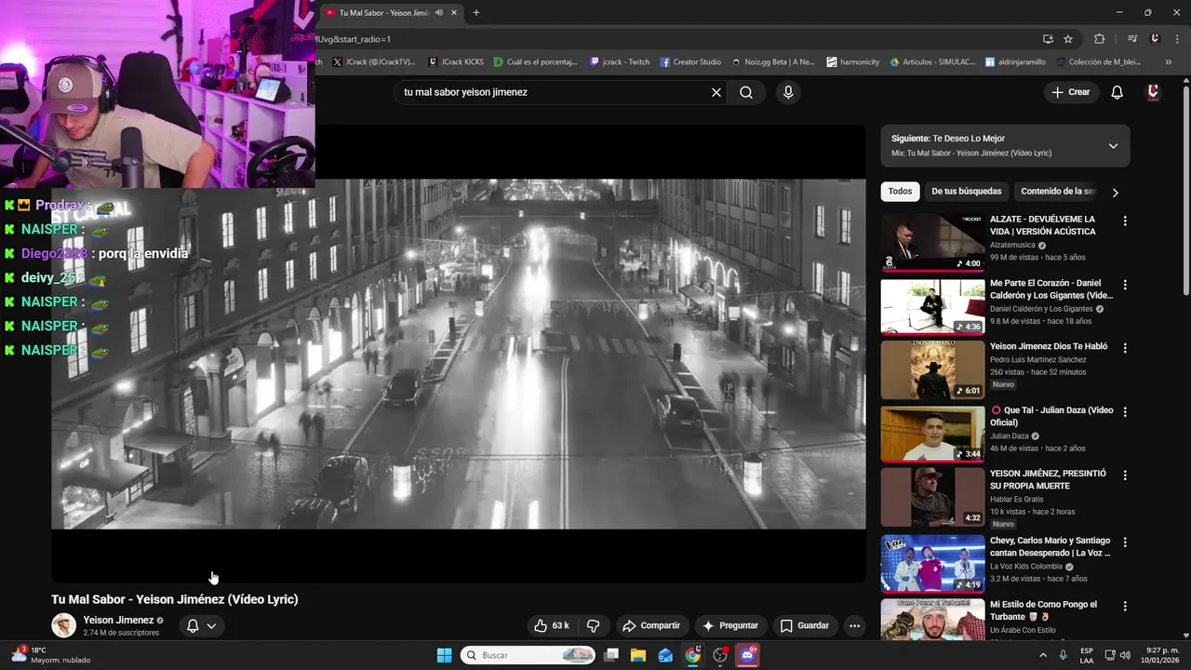Open options for Chevy, Carlos Mario y Santiago video
The image size is (1191, 670).
click(x=1125, y=542)
